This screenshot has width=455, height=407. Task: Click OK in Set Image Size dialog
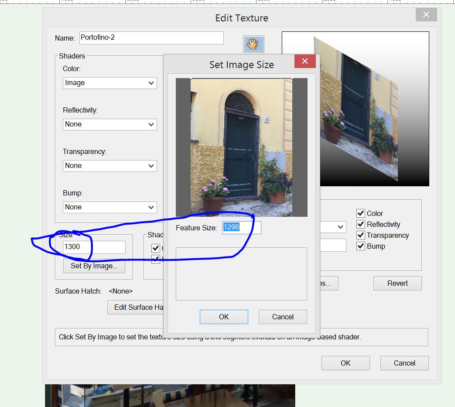coord(224,317)
